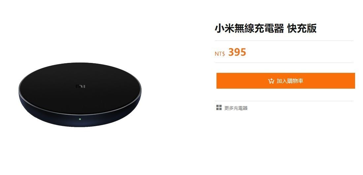Click the shopping cart icon on orange button
This screenshot has height=175, width=363.
pyautogui.click(x=271, y=81)
